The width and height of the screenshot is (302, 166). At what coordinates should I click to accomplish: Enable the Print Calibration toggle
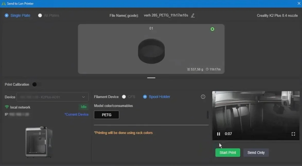pyautogui.click(x=35, y=84)
